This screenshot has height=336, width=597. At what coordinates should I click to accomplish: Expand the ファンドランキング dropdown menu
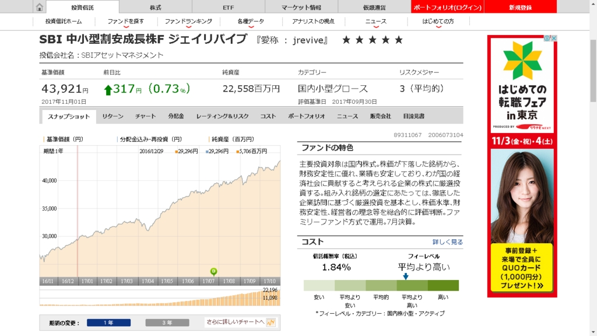188,22
